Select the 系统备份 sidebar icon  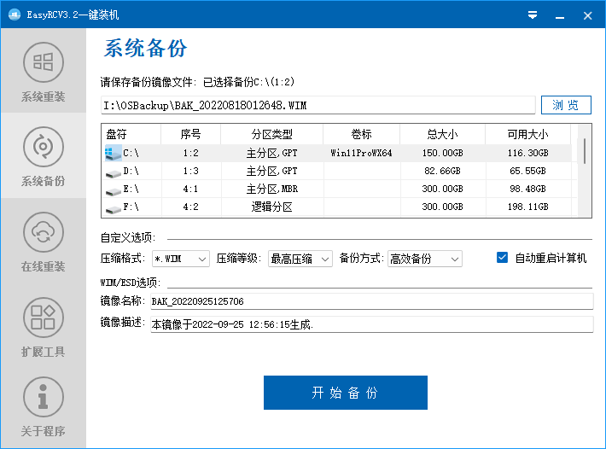point(43,148)
